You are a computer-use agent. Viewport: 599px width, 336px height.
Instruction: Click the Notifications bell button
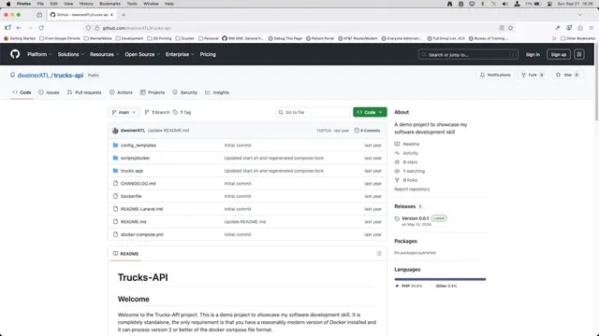click(495, 75)
